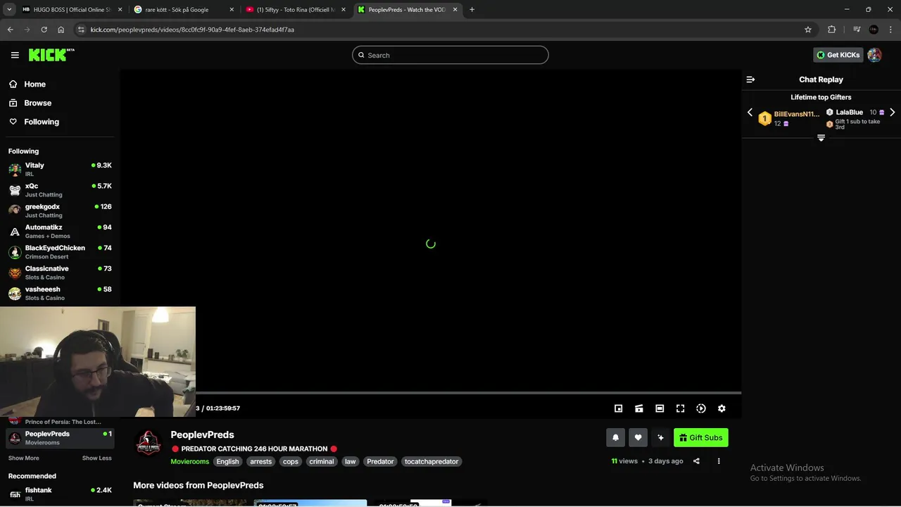Viewport: 901px width, 507px height.
Task: Show next top gifters
Action: (x=893, y=113)
